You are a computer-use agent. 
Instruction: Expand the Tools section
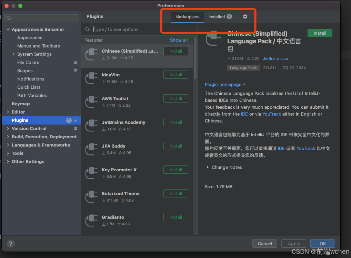coord(8,153)
